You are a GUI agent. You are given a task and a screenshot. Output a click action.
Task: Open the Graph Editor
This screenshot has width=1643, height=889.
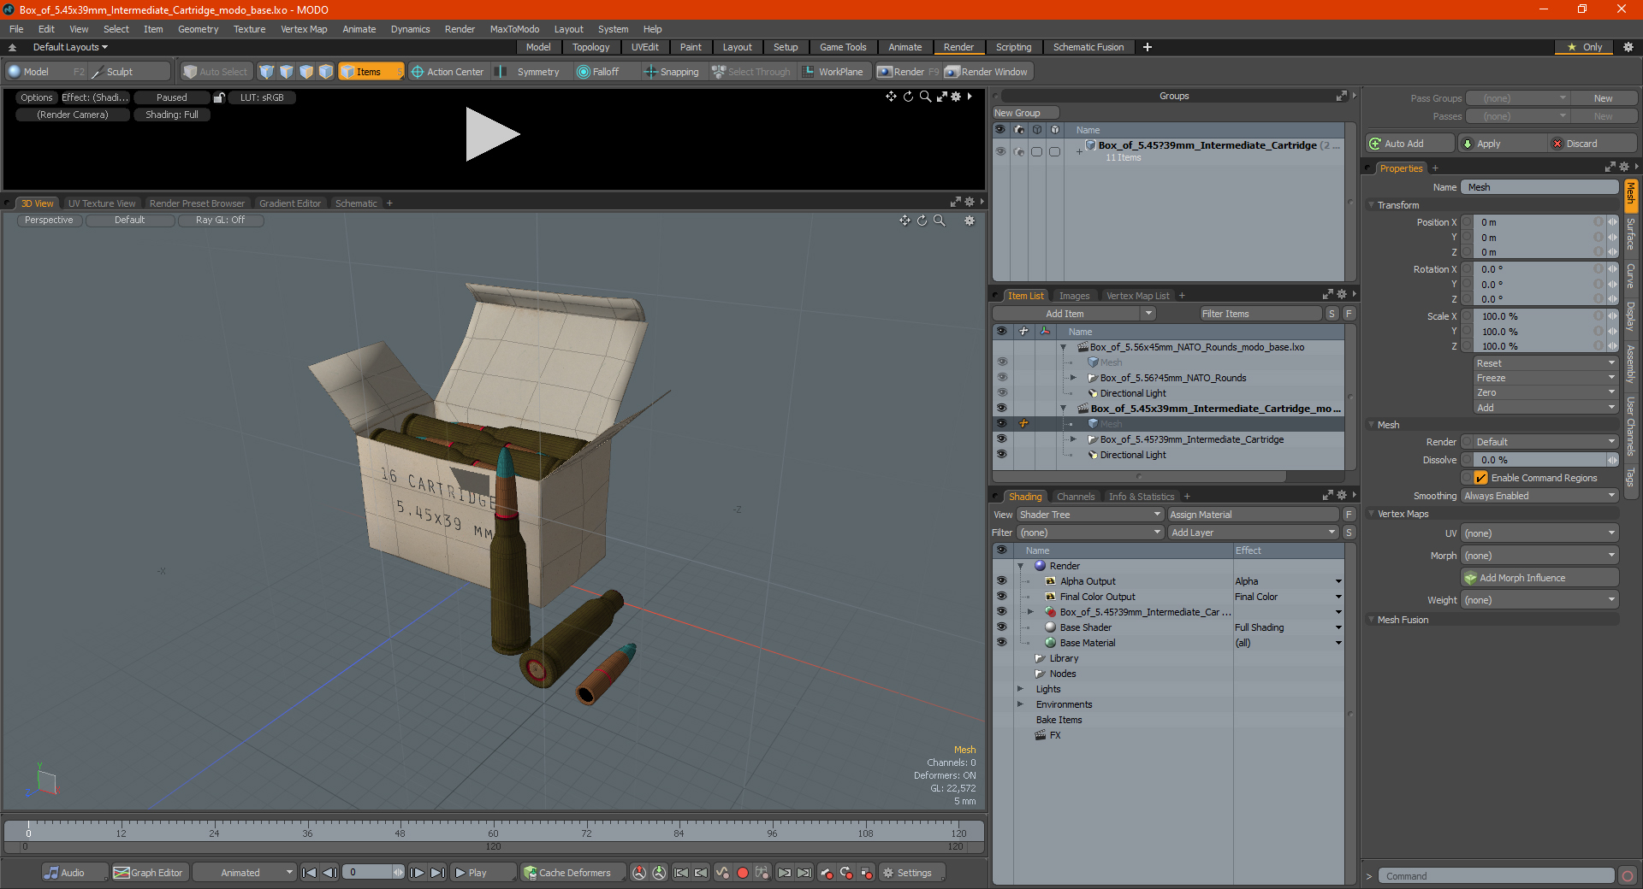[148, 873]
